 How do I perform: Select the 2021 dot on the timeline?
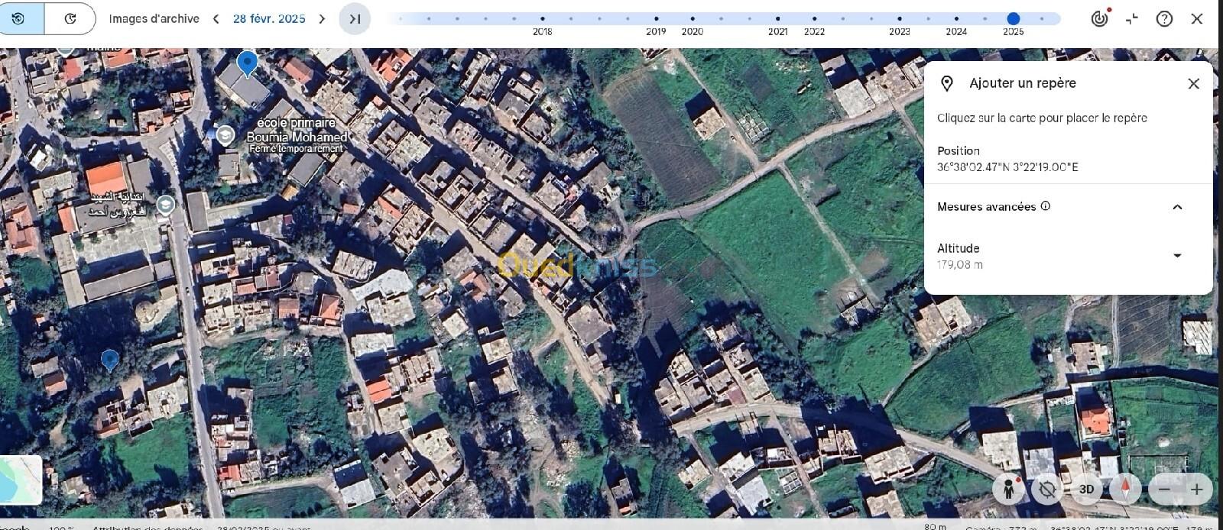[x=777, y=18]
